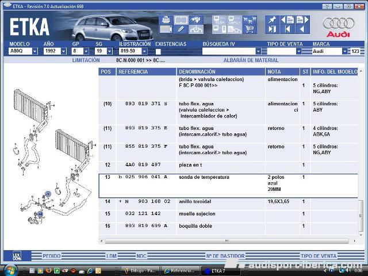The height and width of the screenshot is (276, 368).
Task: Click the heater hose exploded diagram
Action: click(x=54, y=156)
